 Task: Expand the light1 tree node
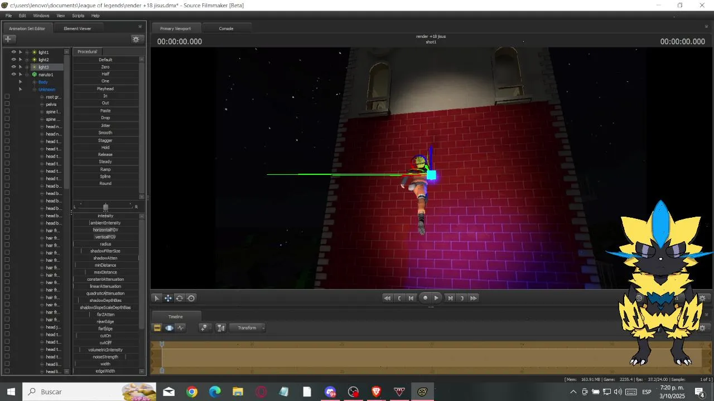[x=27, y=52]
